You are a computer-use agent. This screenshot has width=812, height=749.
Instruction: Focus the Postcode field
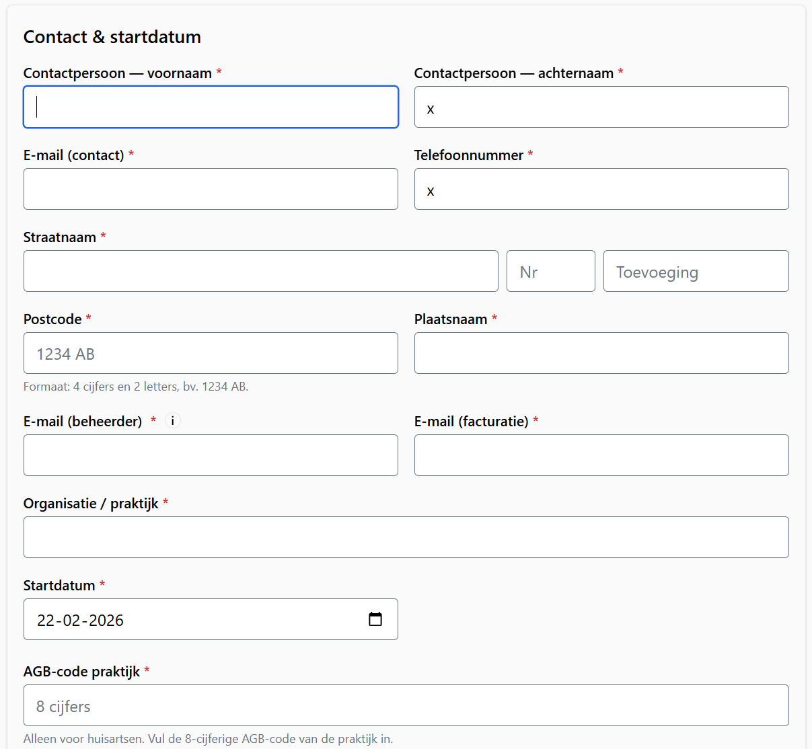[x=211, y=353]
